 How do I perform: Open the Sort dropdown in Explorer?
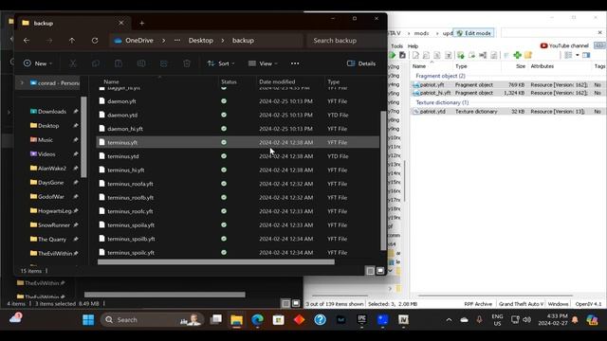coord(221,63)
